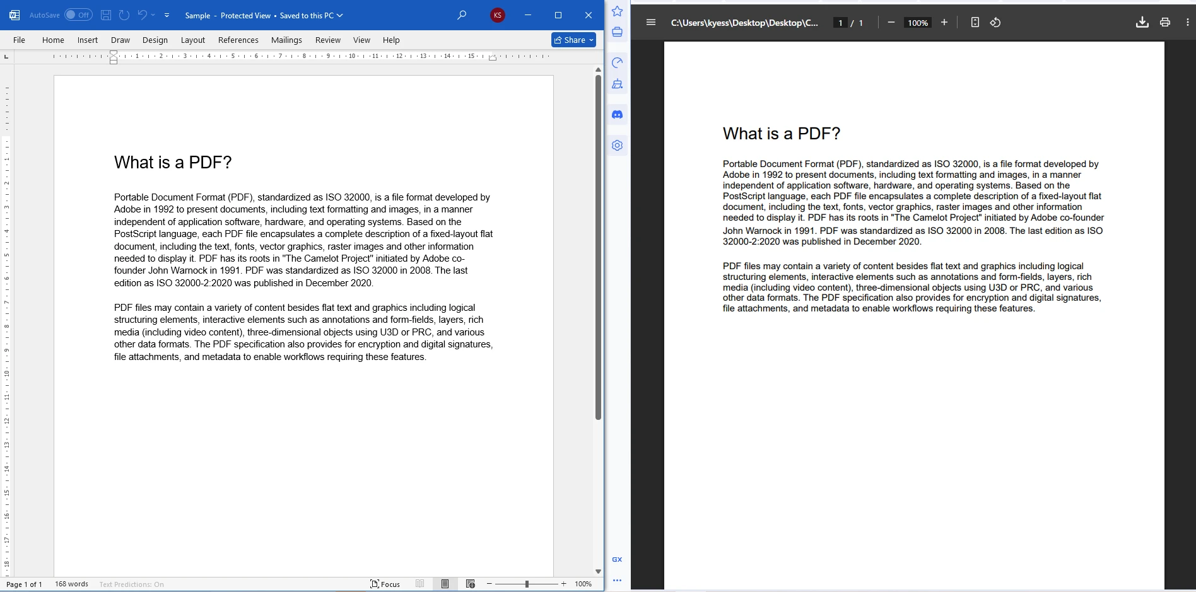Switch to the References ribbon tab
Viewport: 1196px width, 592px height.
pyautogui.click(x=238, y=40)
